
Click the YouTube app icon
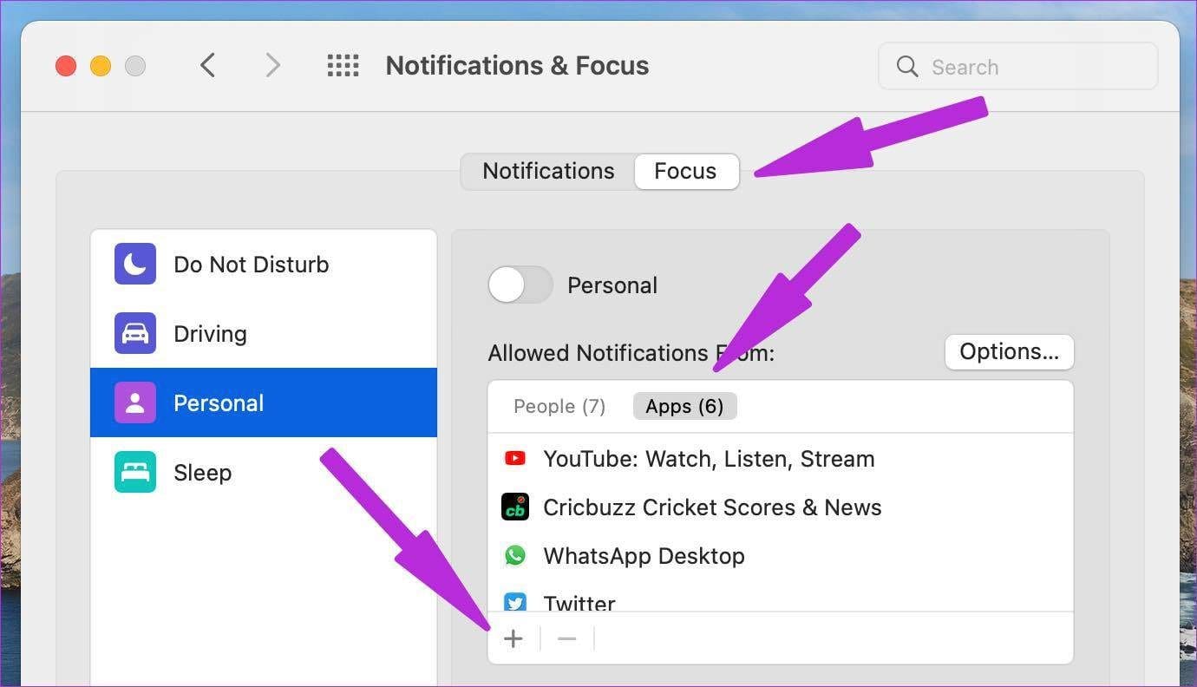click(515, 458)
